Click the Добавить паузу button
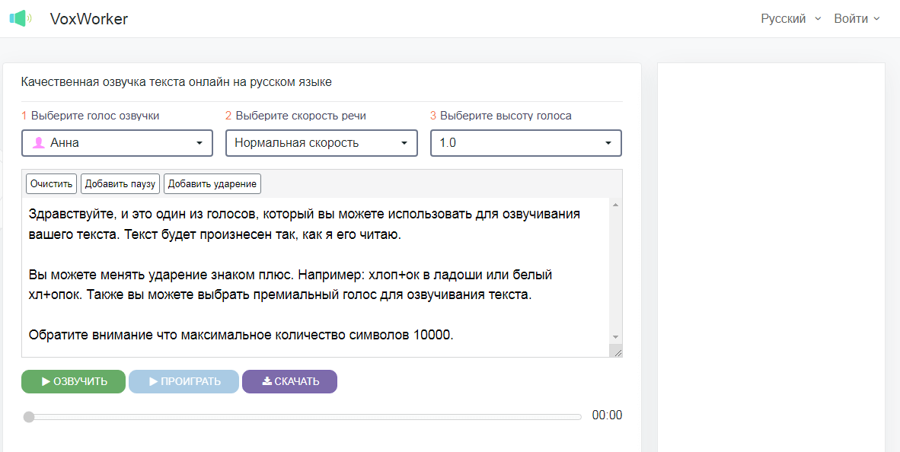The height and width of the screenshot is (452, 900). pyautogui.click(x=120, y=184)
